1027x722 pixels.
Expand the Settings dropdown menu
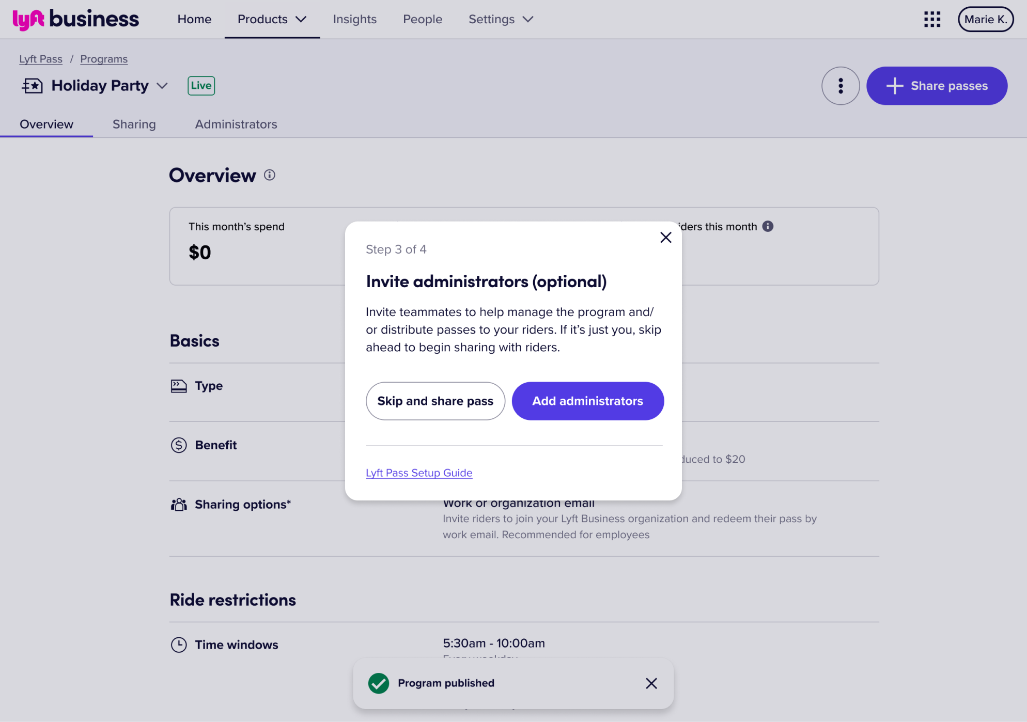click(501, 20)
